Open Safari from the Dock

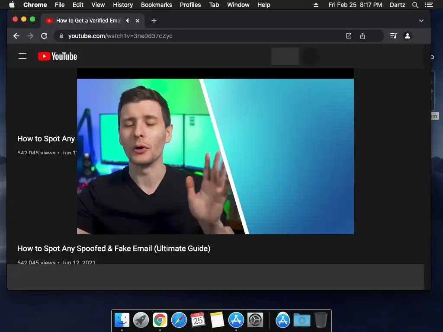(179, 320)
